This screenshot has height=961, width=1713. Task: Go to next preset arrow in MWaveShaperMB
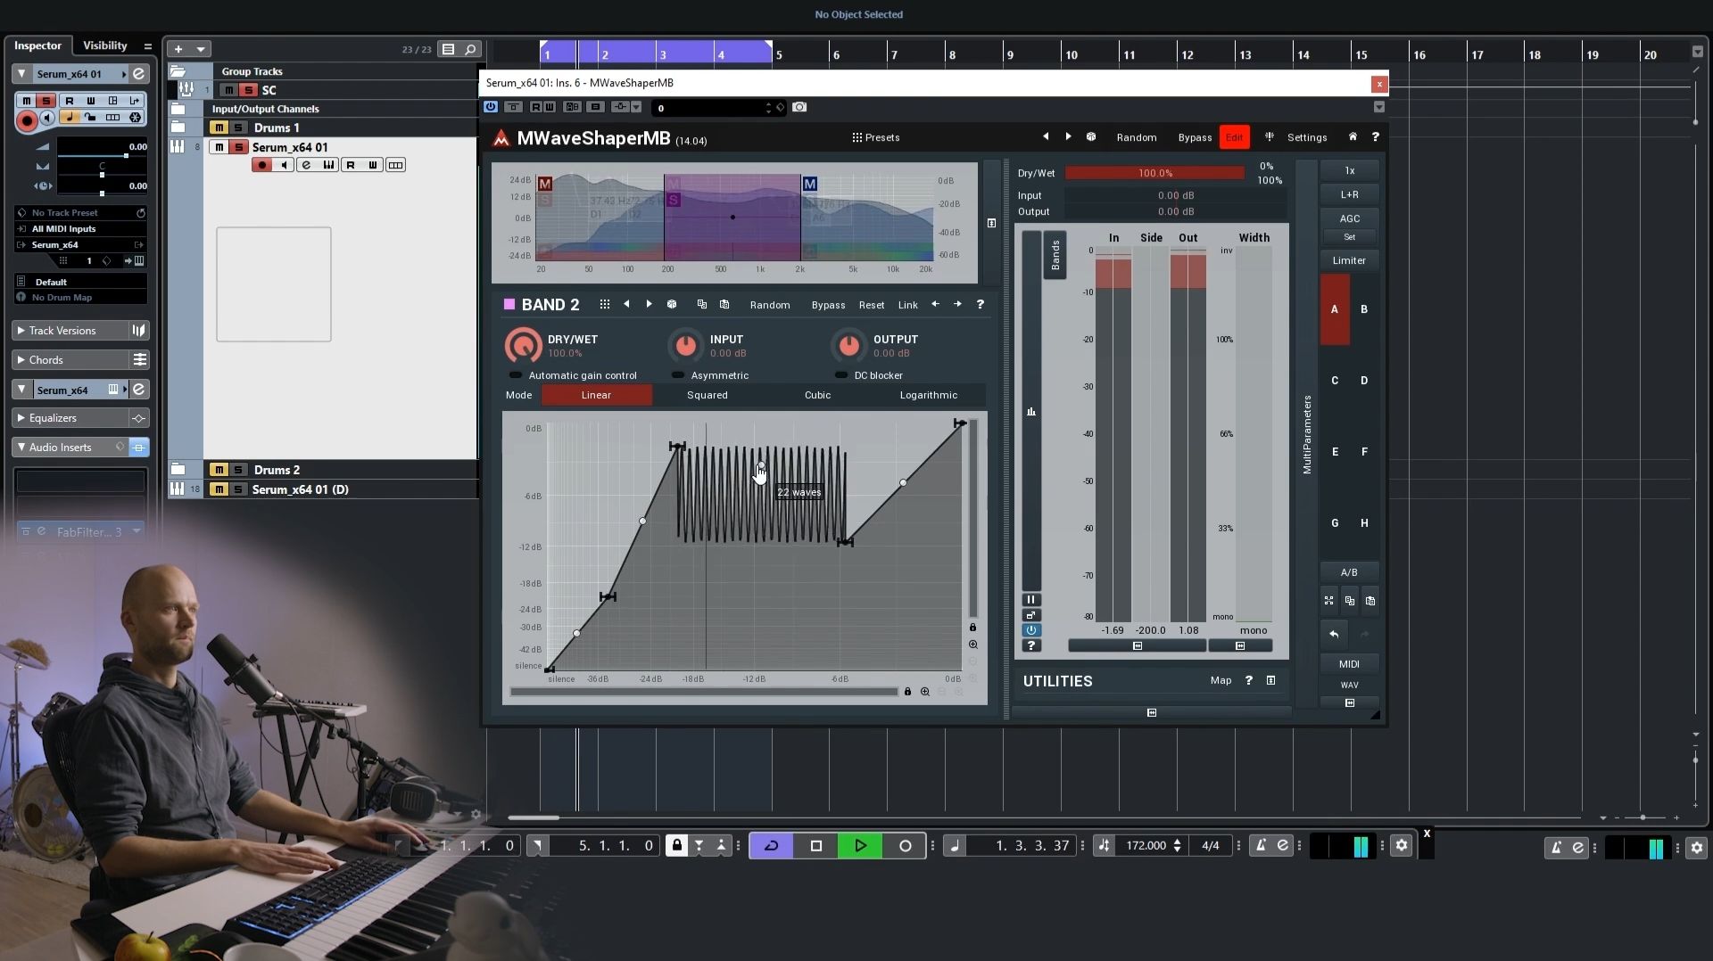click(x=1068, y=137)
